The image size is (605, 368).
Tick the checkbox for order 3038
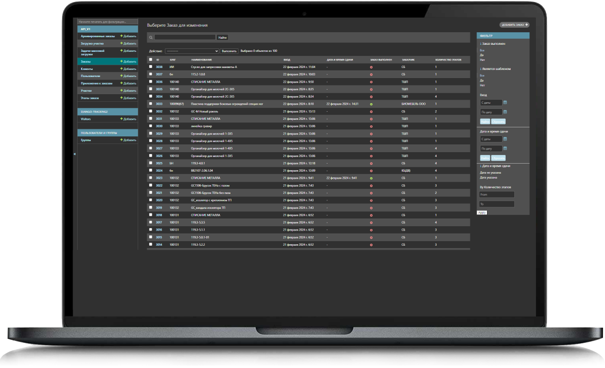click(150, 66)
